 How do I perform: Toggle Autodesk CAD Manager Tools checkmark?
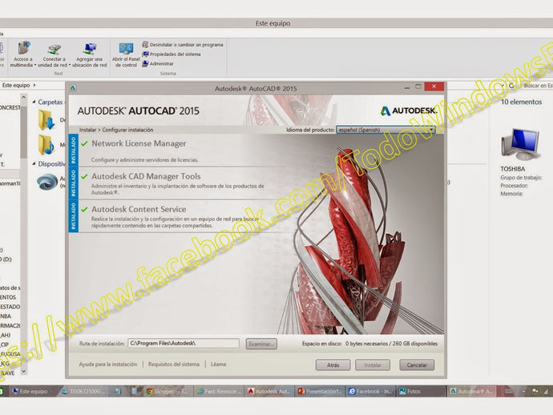(x=84, y=176)
